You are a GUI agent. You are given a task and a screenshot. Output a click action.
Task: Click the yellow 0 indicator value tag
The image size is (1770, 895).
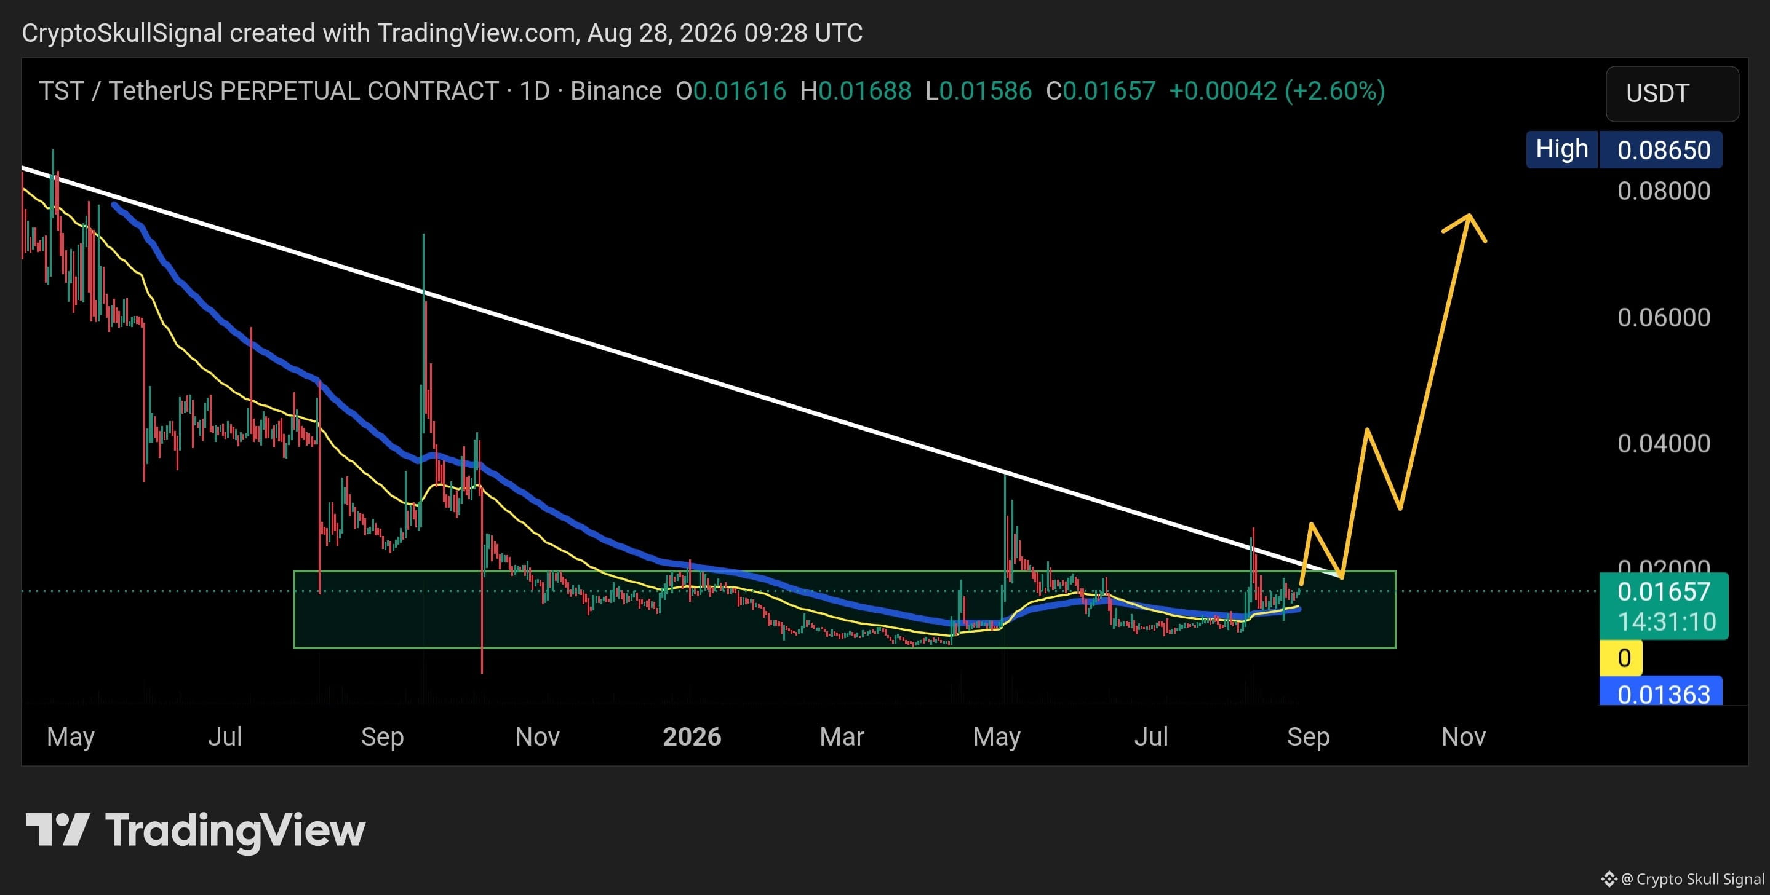coord(1622,658)
